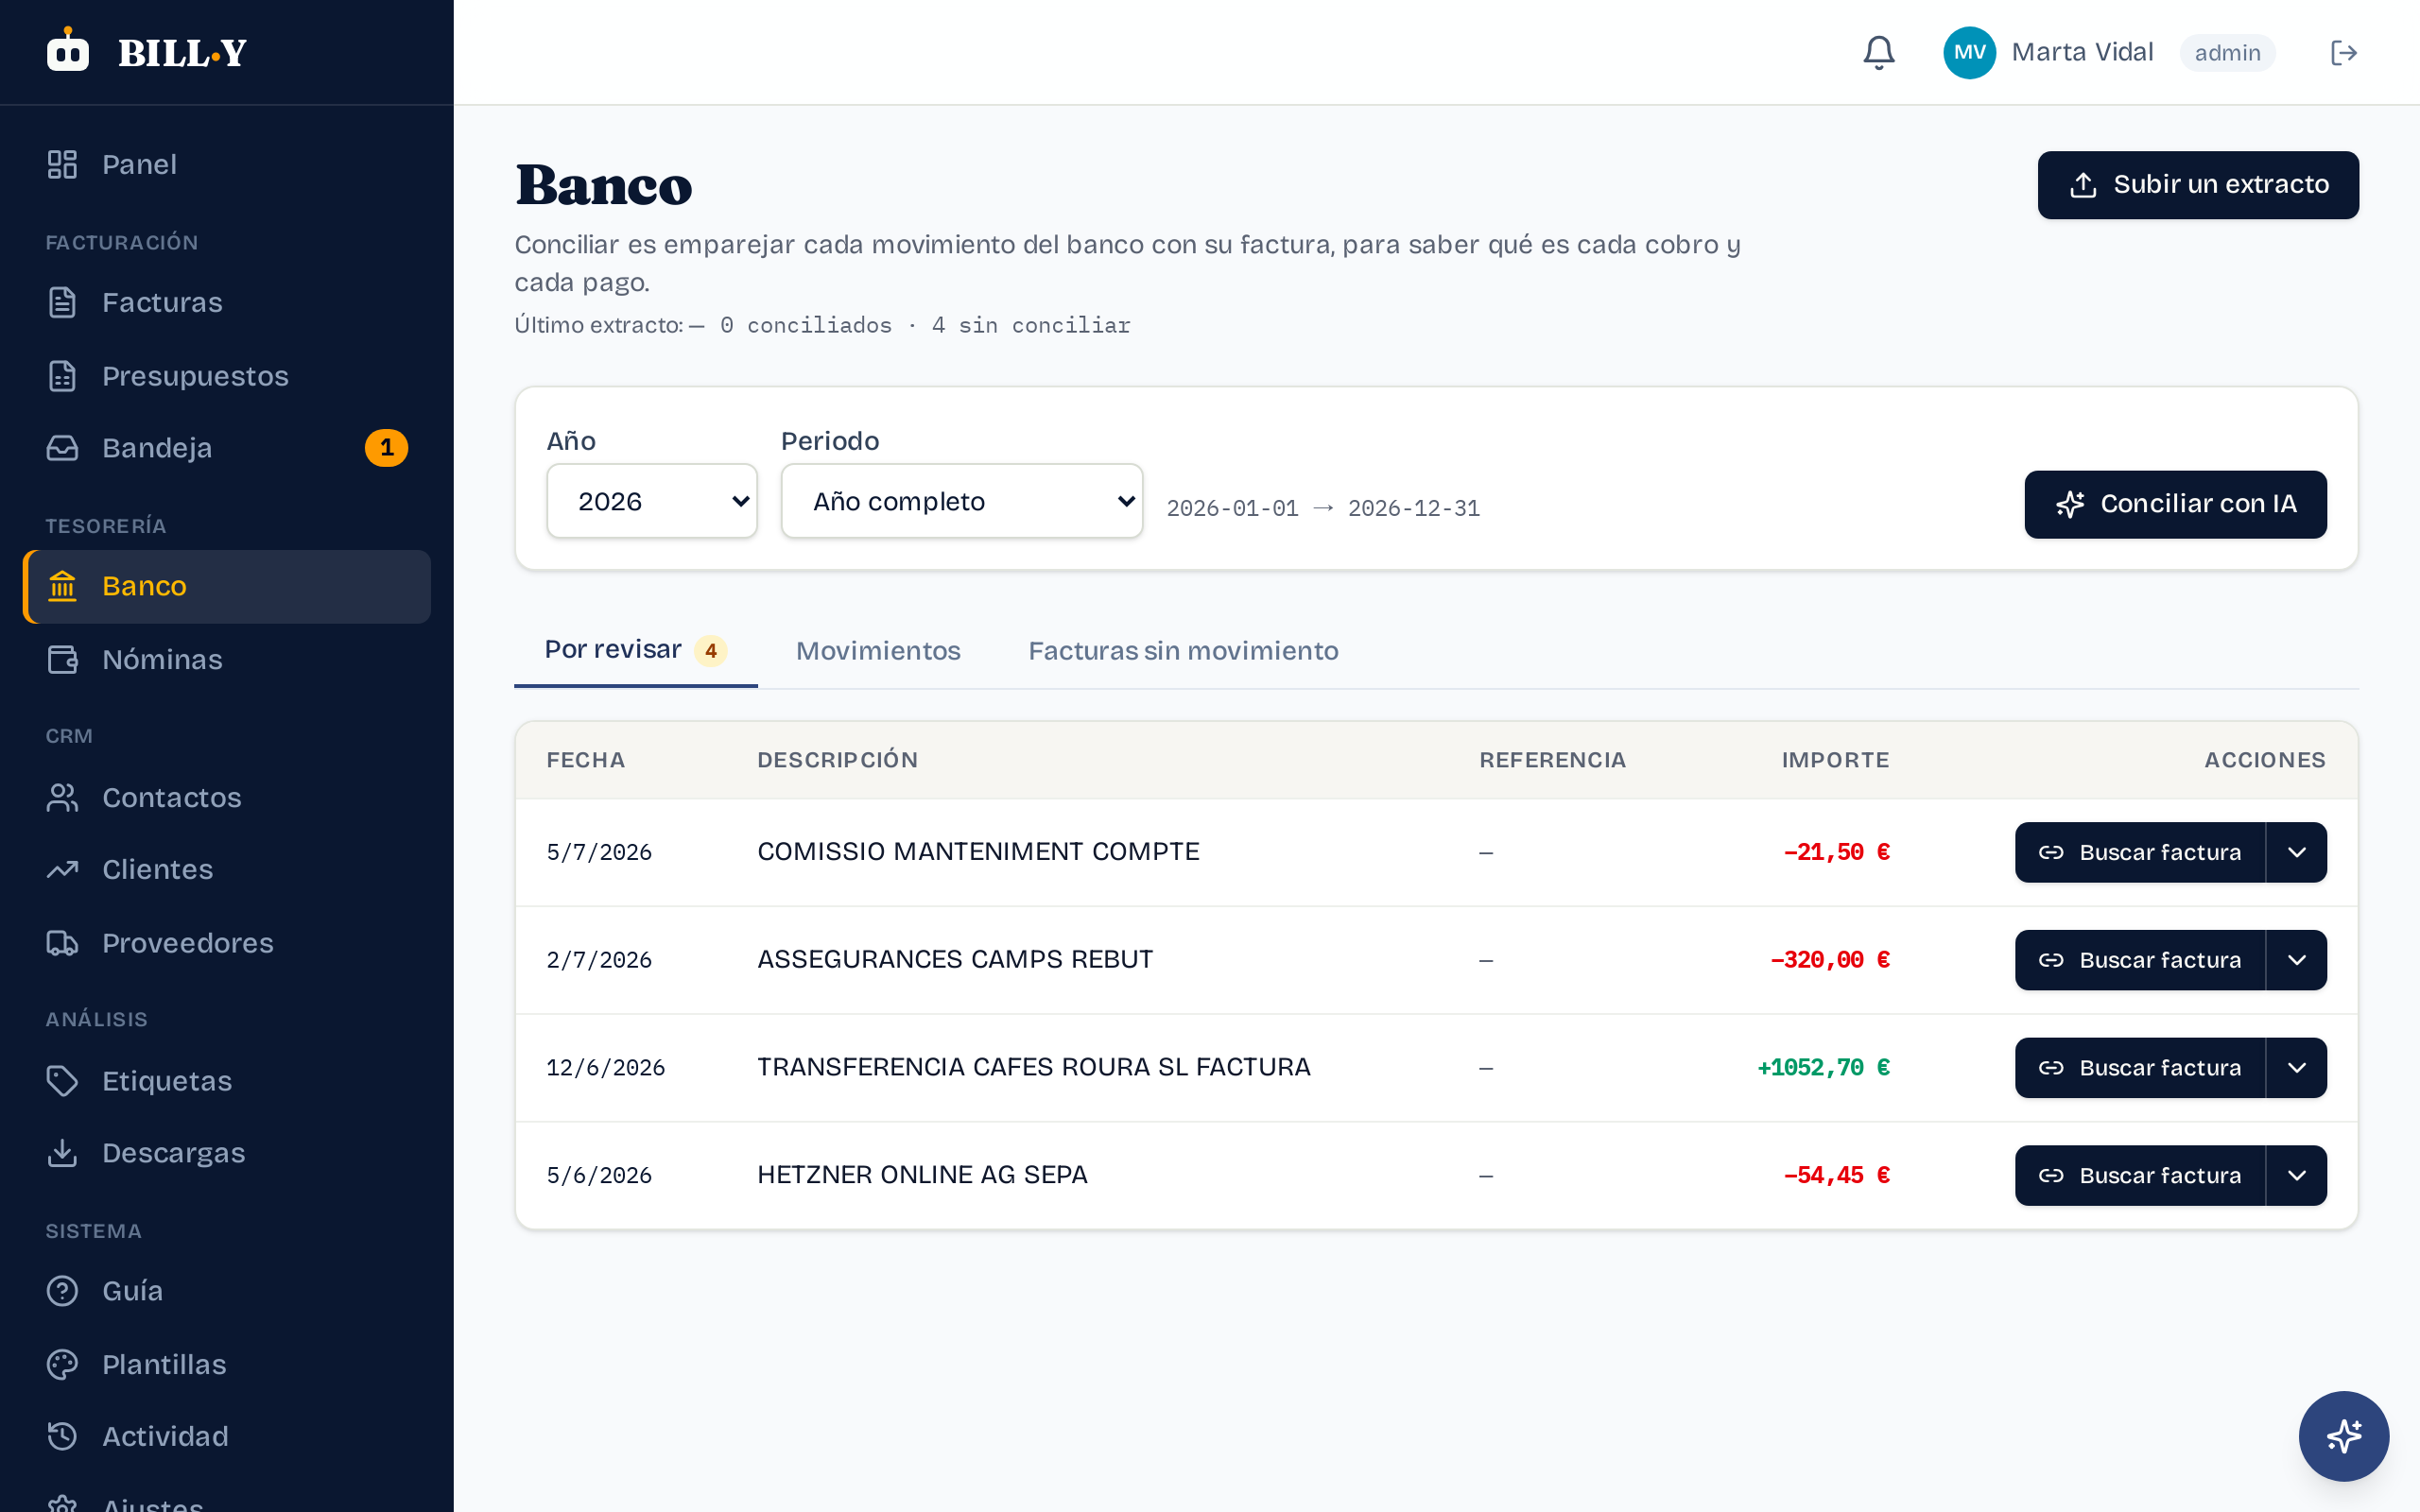Image resolution: width=2420 pixels, height=1512 pixels.
Task: Switch to Facturas sin movimiento tab
Action: pos(1183,651)
